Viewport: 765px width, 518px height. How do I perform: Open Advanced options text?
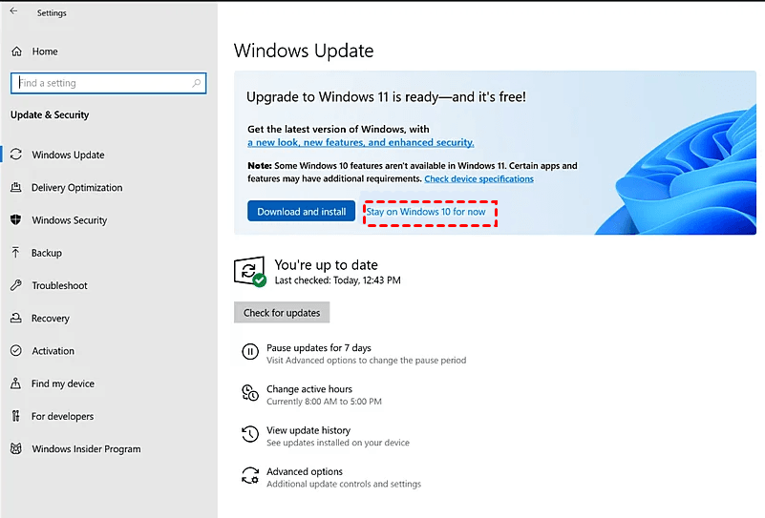(305, 471)
